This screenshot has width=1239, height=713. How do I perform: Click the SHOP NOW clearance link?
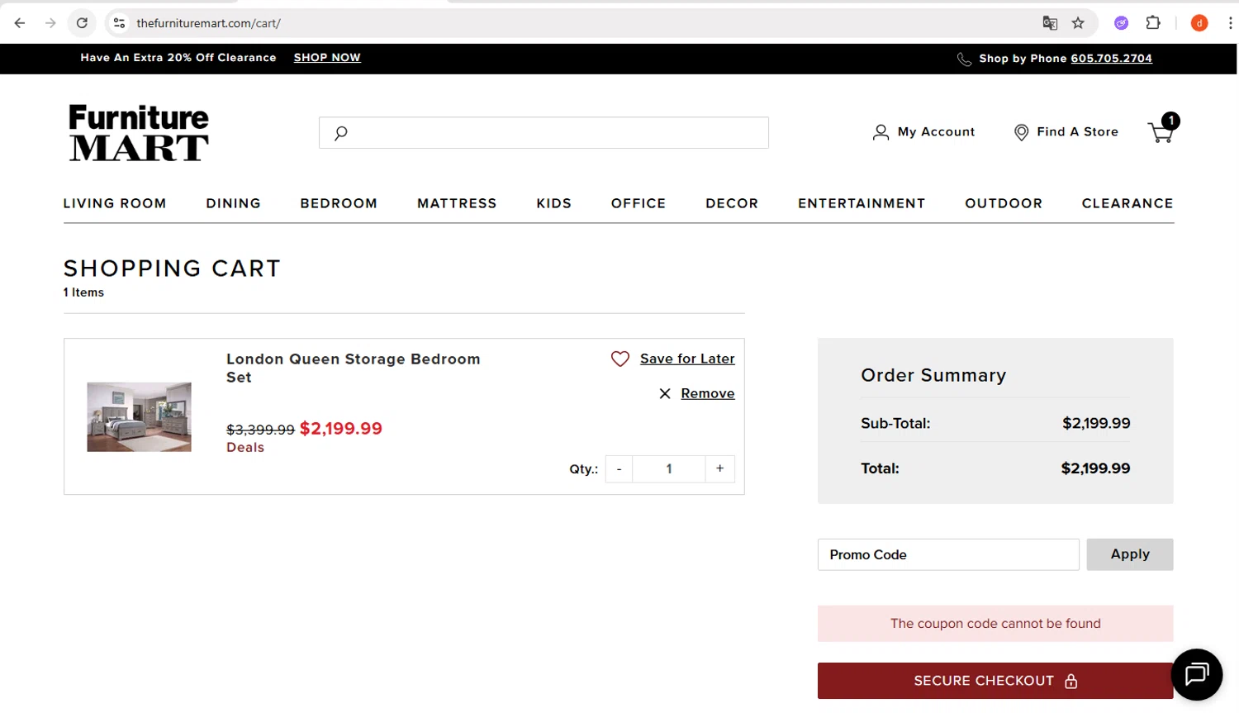327,58
